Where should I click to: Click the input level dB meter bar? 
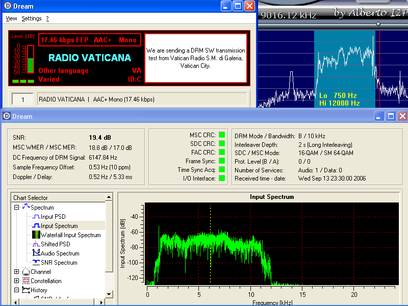tap(31, 59)
